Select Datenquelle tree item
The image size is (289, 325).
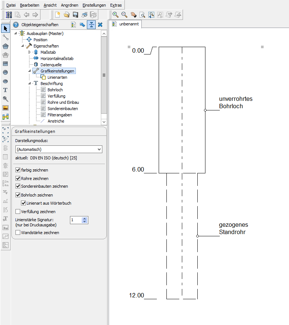[51, 65]
